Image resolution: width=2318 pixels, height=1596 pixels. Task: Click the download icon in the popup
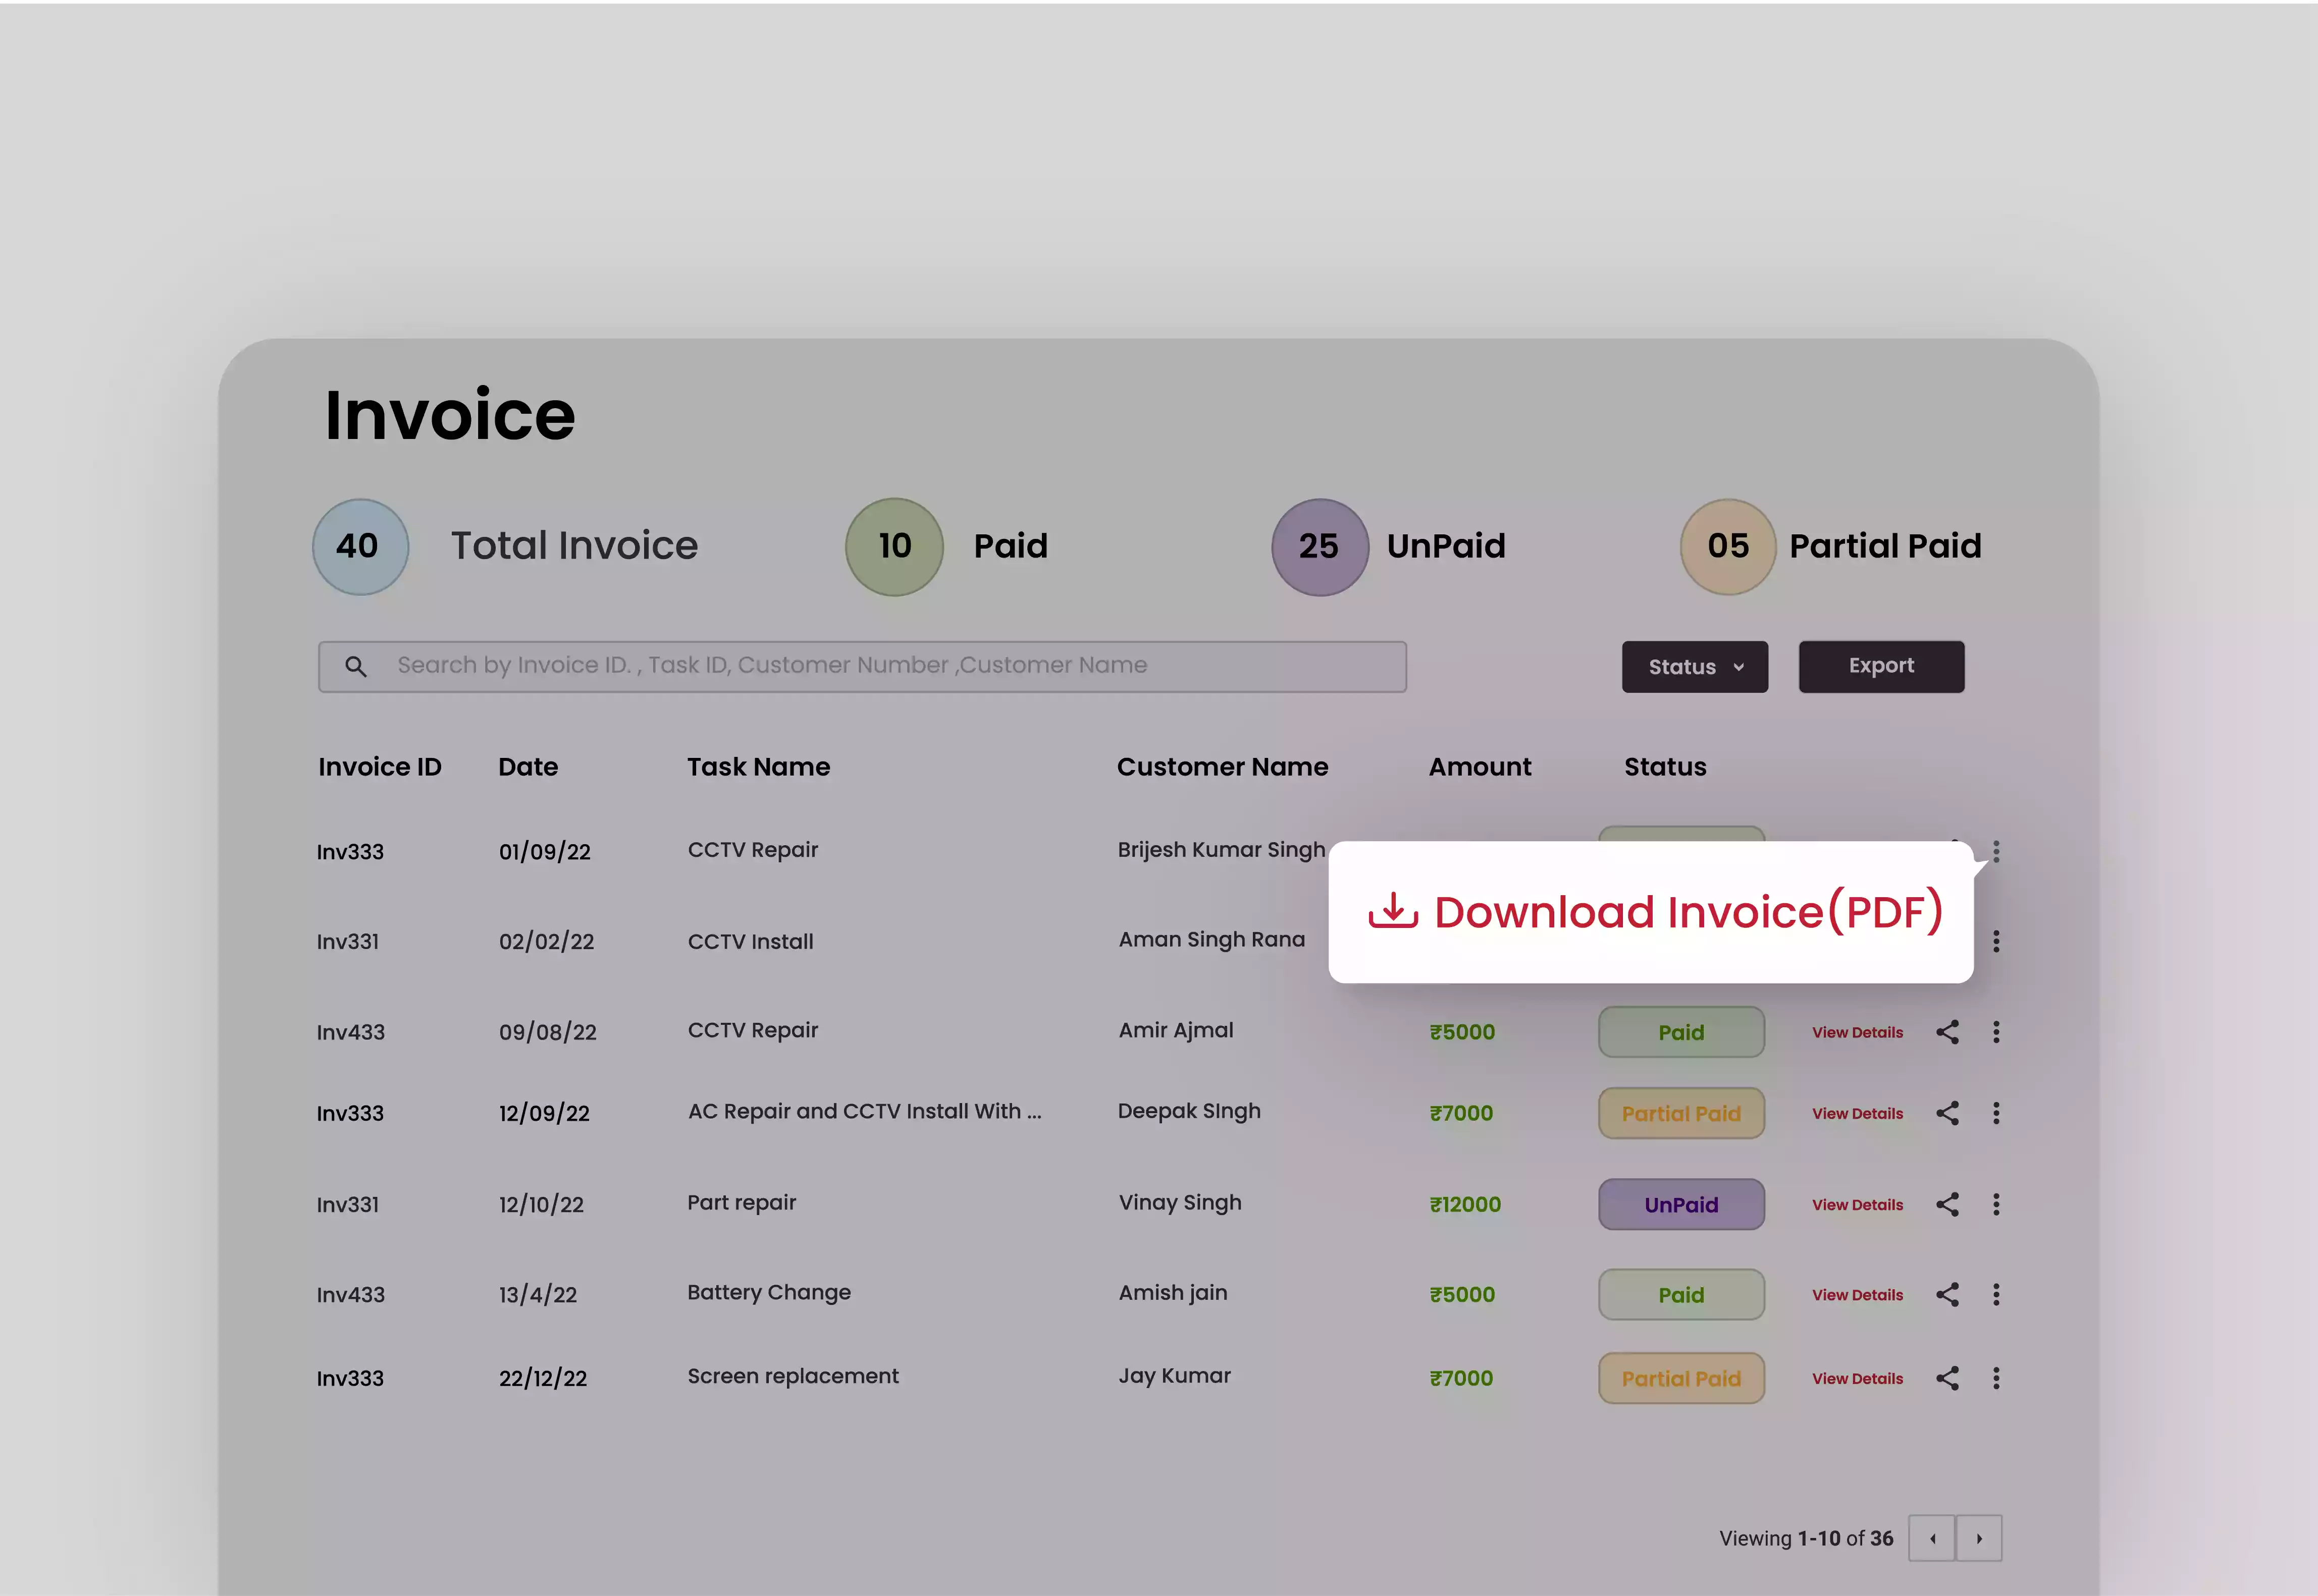tap(1393, 911)
